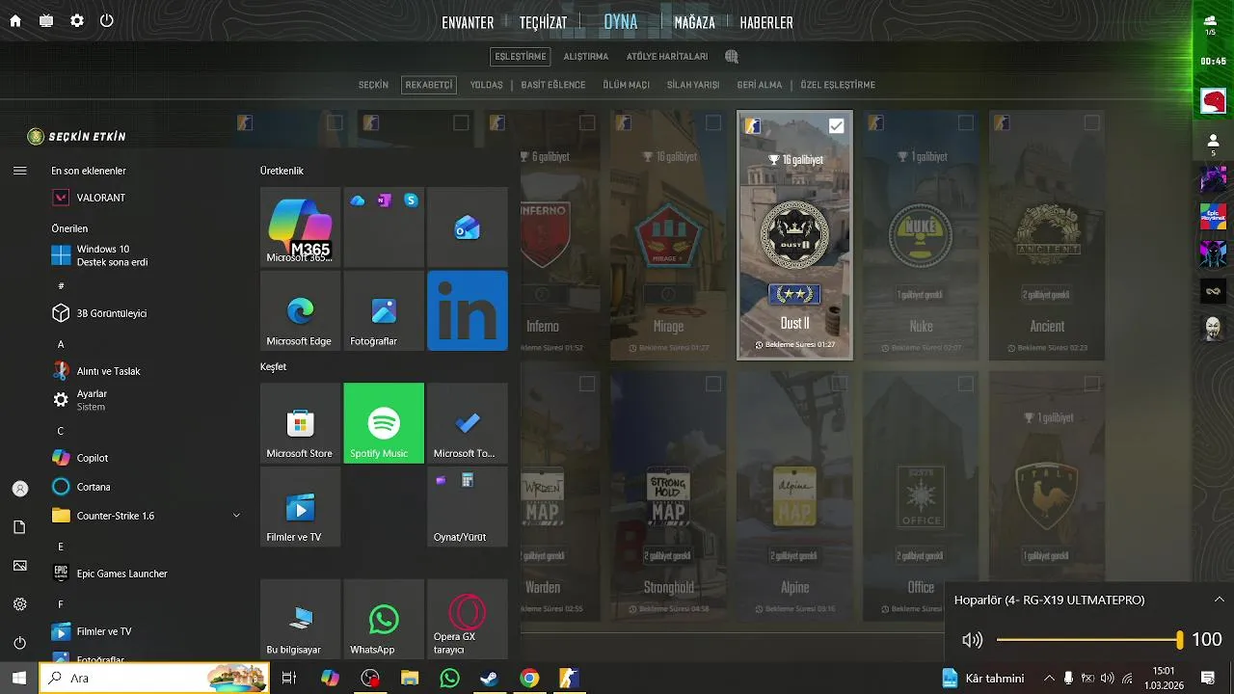Check the Stronghold map checkbox
This screenshot has width=1234, height=694.
pyautogui.click(x=712, y=384)
